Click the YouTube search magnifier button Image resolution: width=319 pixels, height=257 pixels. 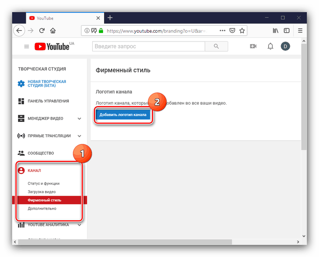point(216,46)
